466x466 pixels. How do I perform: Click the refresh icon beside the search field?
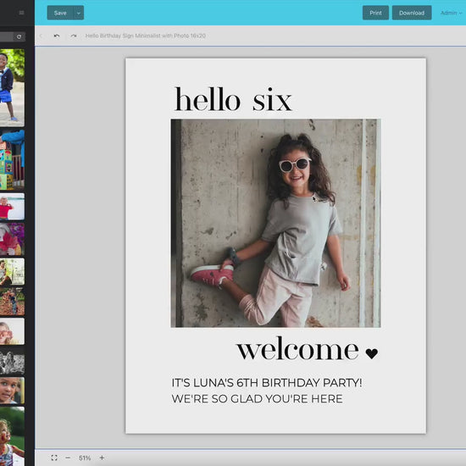tap(19, 36)
